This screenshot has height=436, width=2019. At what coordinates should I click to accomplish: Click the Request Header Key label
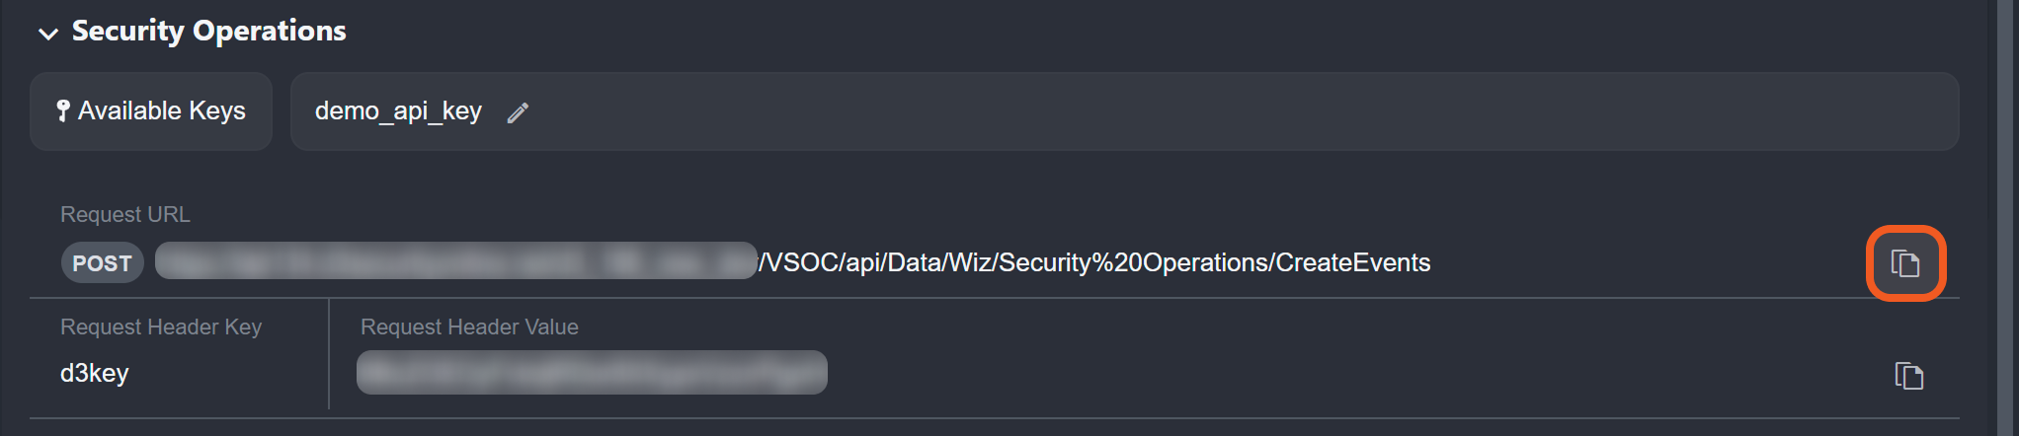click(x=160, y=327)
